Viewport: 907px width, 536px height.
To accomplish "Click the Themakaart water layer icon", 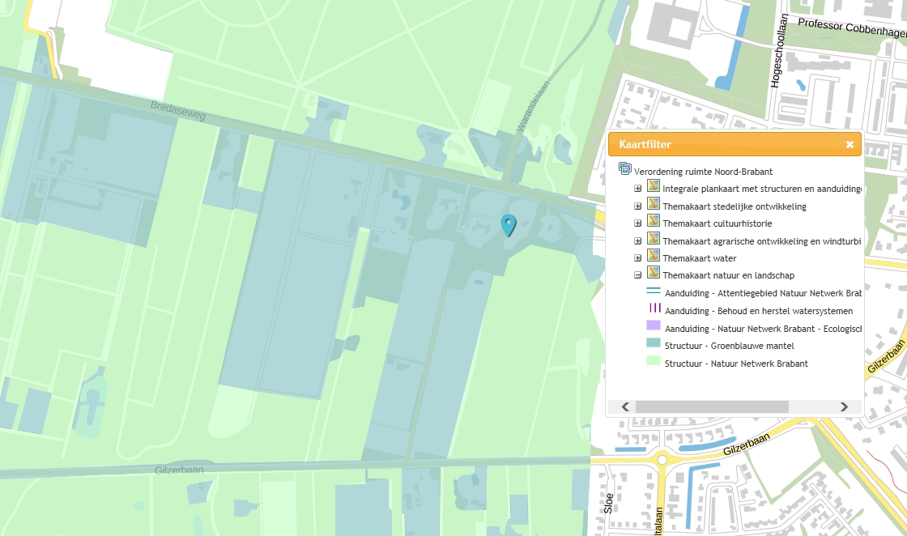I will pyautogui.click(x=654, y=255).
